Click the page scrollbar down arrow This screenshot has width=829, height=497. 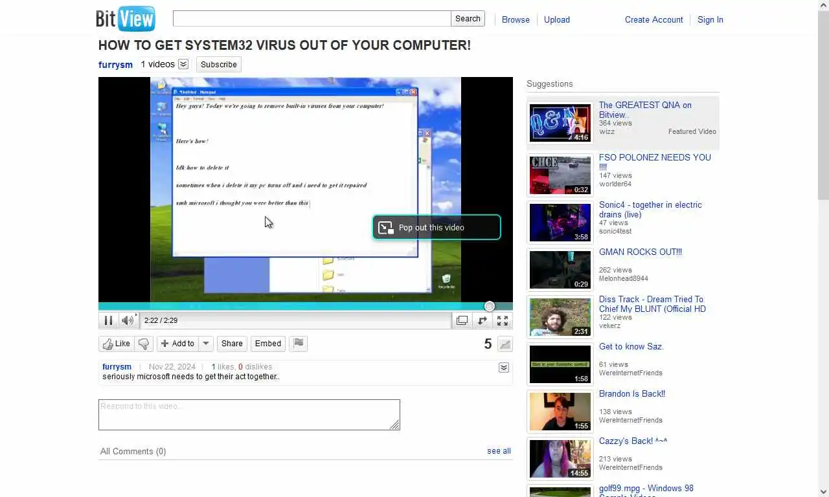click(x=823, y=491)
